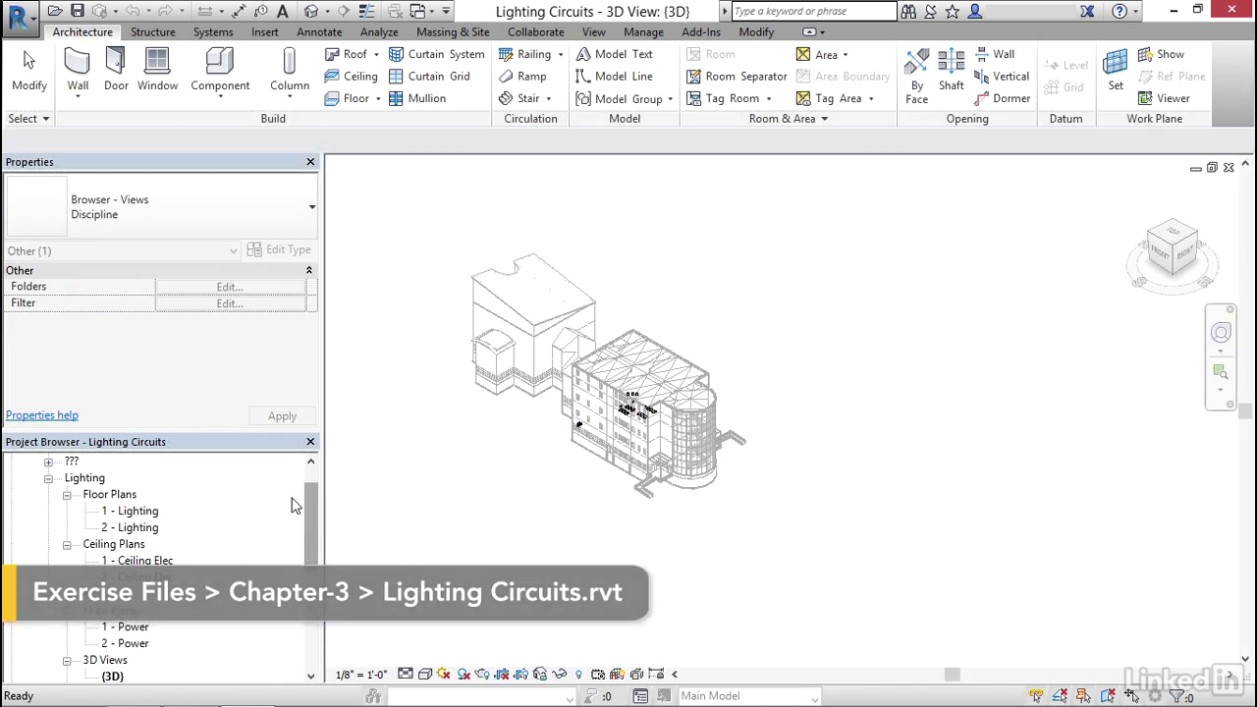The height and width of the screenshot is (707, 1257).
Task: Collapse the Other properties group
Action: tap(308, 270)
